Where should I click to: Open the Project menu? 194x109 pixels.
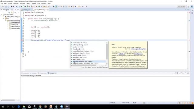(x=34, y=4)
